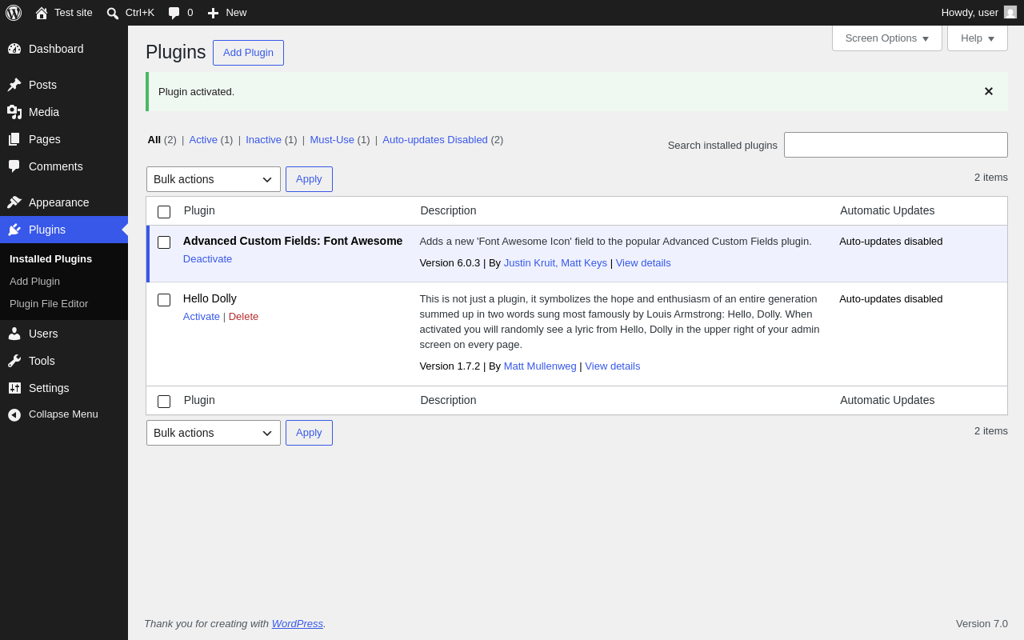Open the comments bubble icon in admin bar

pos(174,13)
